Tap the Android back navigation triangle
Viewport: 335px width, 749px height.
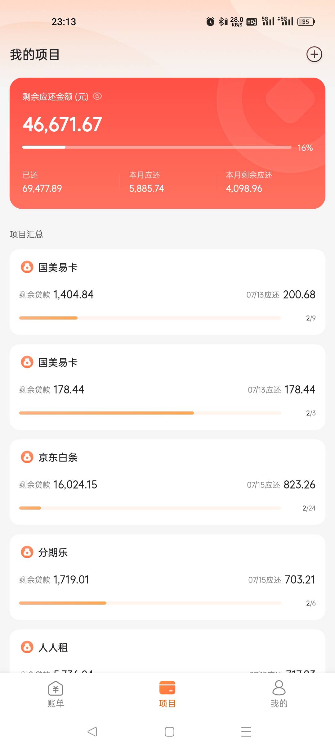92,732
